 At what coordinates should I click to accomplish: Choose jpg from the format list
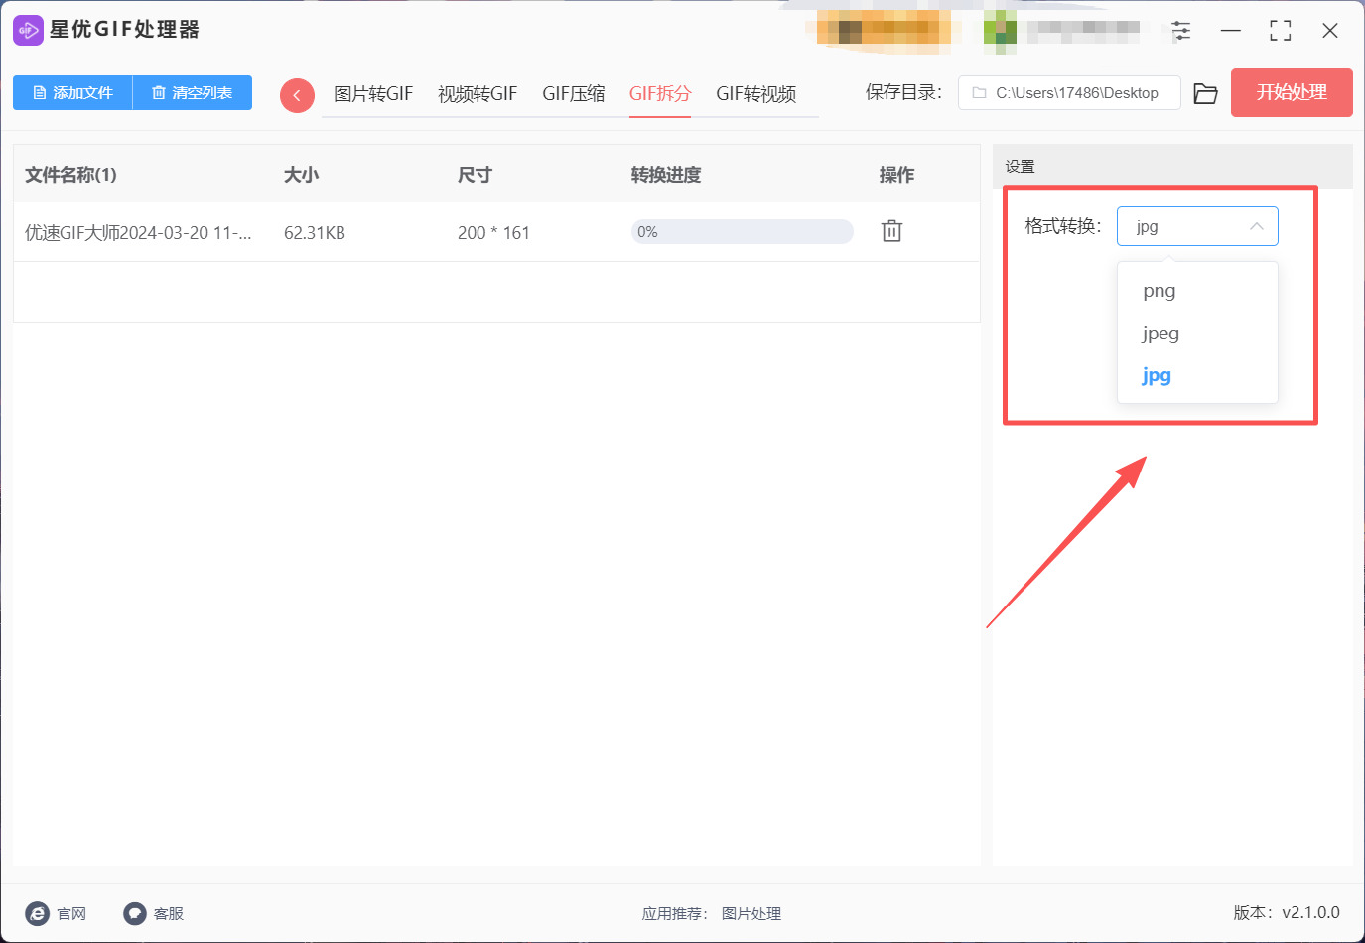[x=1197, y=375]
